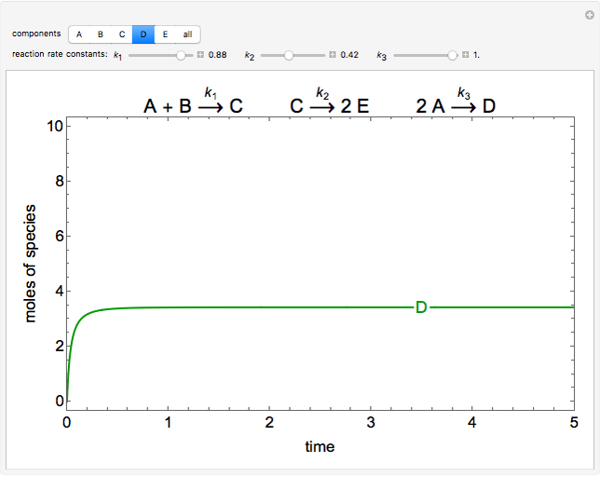Click the 2 A → D reaction equation
Image resolution: width=600 pixels, height=477 pixels.
click(456, 104)
